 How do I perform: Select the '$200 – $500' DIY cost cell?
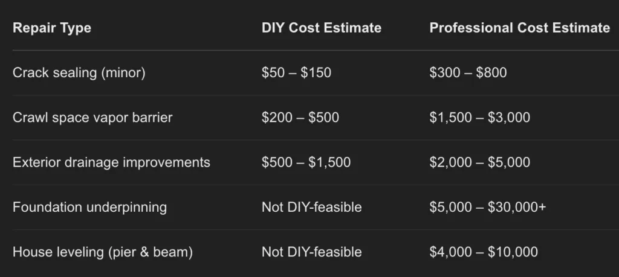(300, 117)
